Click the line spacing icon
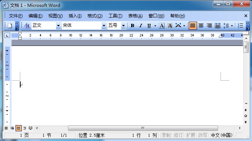 tap(226, 26)
